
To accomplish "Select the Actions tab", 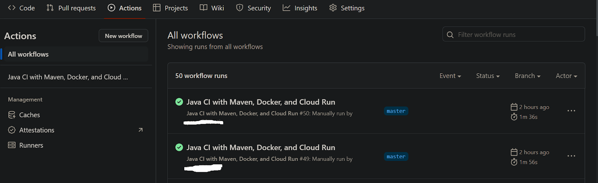I will point(124,8).
